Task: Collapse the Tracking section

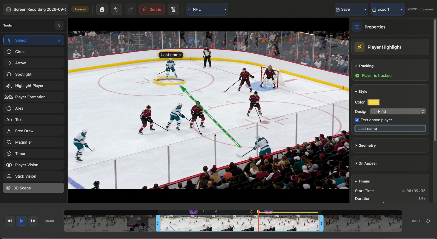Action: pos(364,66)
